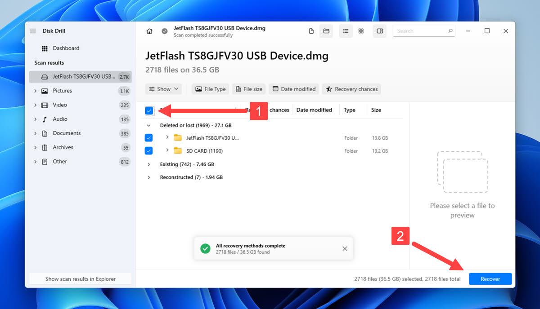Open the Documents category
The height and width of the screenshot is (309, 540).
(67, 133)
